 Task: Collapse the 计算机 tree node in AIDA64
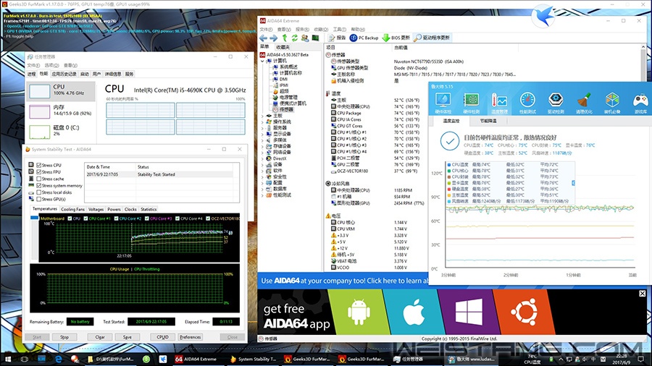262,61
